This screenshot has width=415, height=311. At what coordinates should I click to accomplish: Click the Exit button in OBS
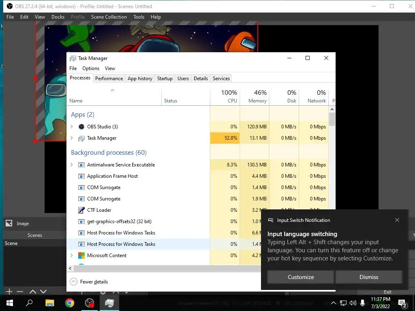[x=387, y=292]
